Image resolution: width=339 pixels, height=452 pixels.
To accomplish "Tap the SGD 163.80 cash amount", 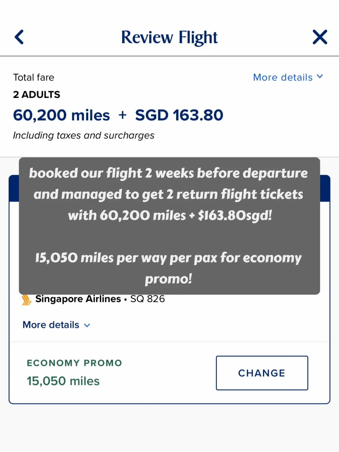I will tap(179, 115).
